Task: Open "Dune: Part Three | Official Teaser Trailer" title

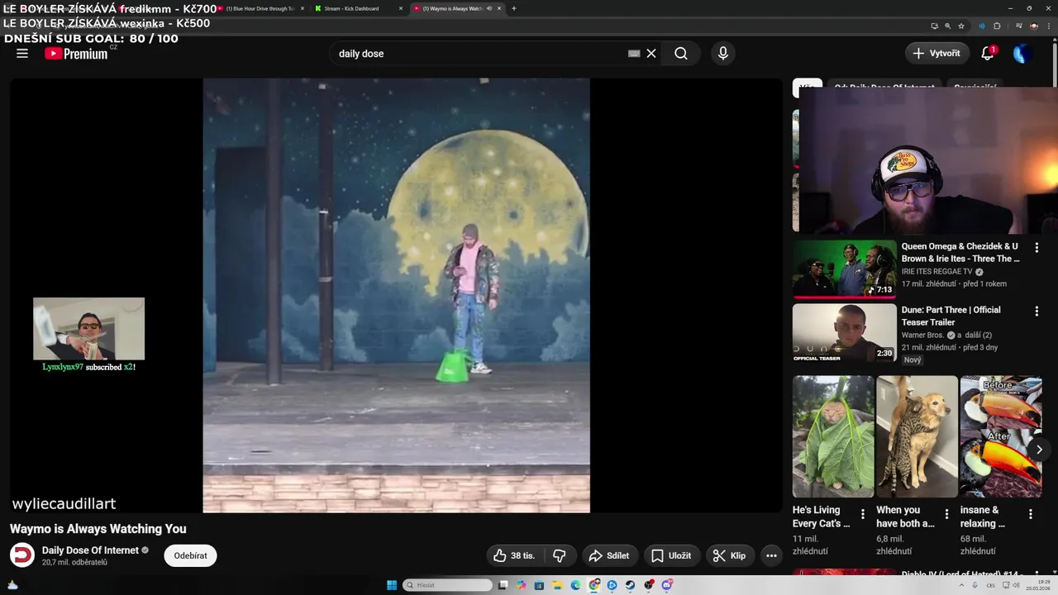Action: (x=951, y=316)
